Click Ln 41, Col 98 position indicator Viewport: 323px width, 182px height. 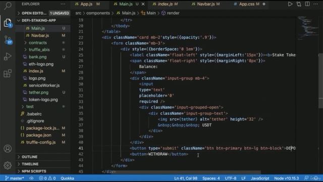186,178
